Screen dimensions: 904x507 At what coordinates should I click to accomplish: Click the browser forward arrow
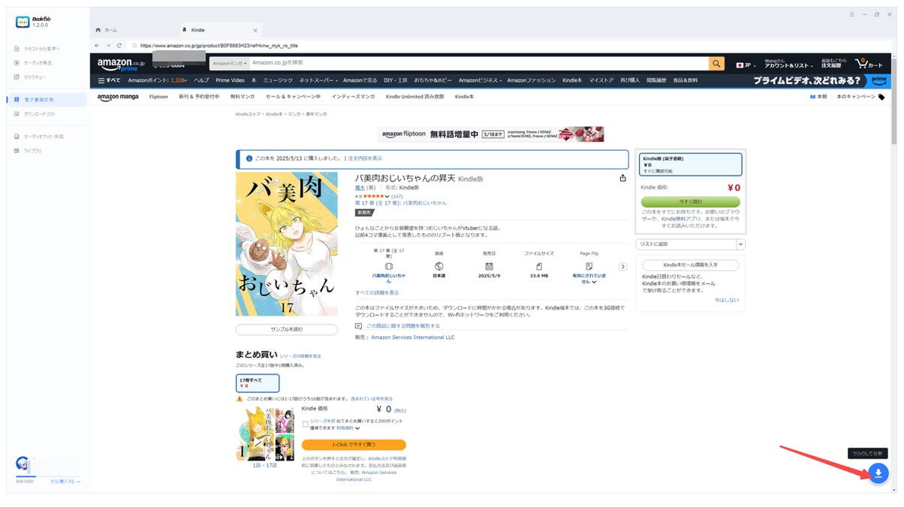click(x=107, y=46)
